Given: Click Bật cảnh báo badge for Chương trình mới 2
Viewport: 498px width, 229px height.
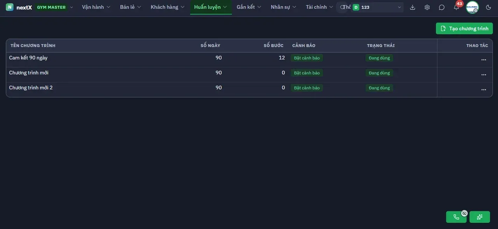Looking at the screenshot, I should 307,88.
